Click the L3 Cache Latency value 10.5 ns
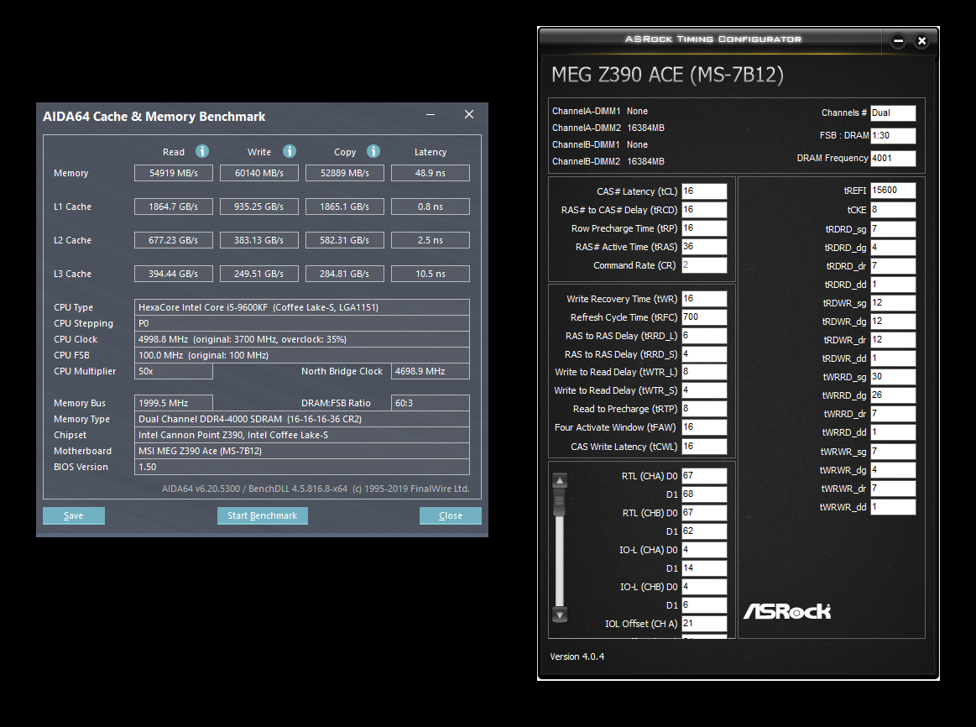The width and height of the screenshot is (976, 727). 431,274
